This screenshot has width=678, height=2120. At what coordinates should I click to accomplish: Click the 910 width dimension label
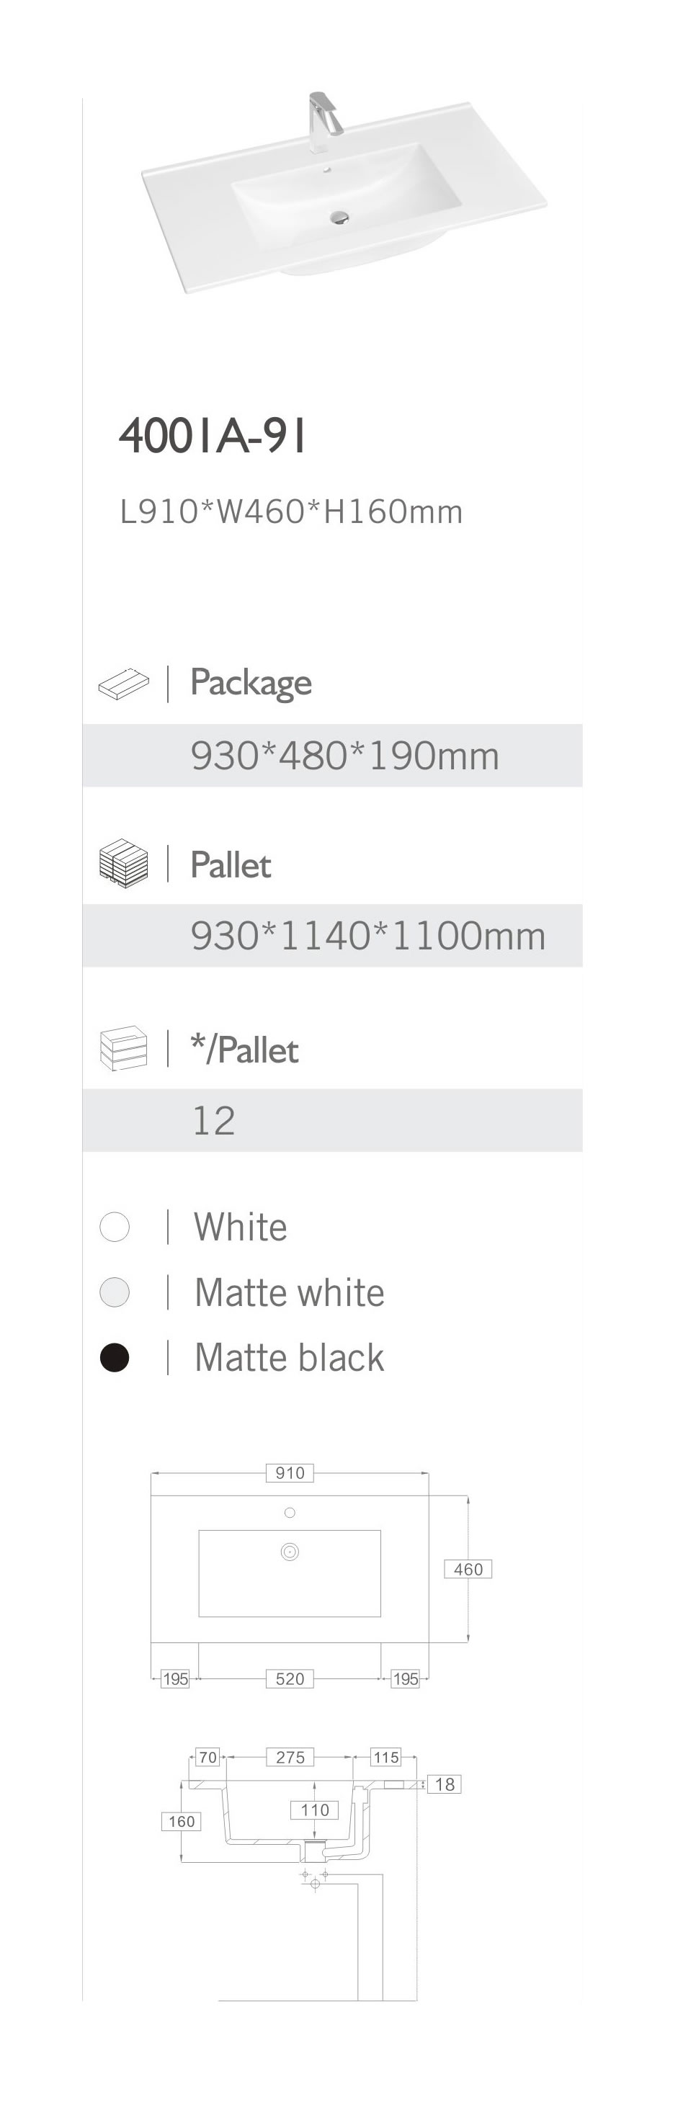point(290,1472)
